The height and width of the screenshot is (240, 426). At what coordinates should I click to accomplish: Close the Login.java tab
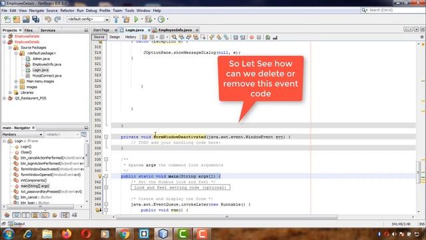[149, 30]
